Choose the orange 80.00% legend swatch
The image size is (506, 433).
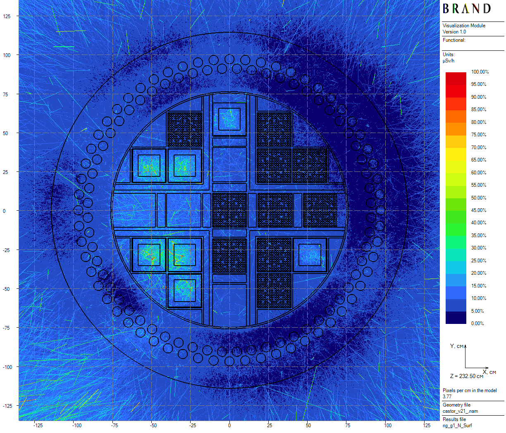pyautogui.click(x=456, y=117)
